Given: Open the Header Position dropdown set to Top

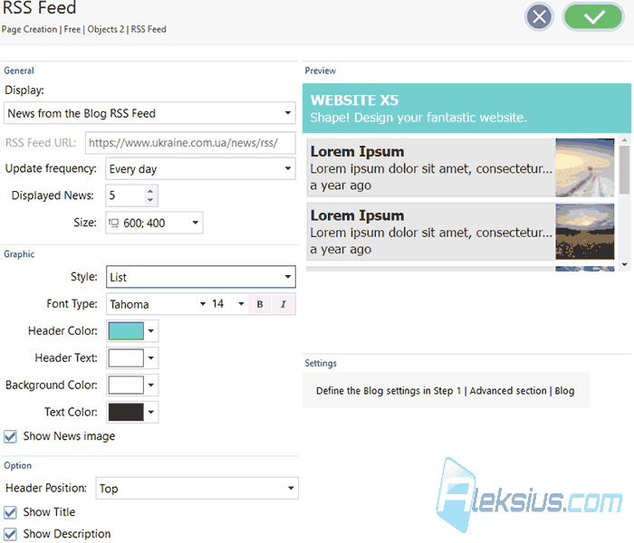Looking at the screenshot, I should coord(197,489).
